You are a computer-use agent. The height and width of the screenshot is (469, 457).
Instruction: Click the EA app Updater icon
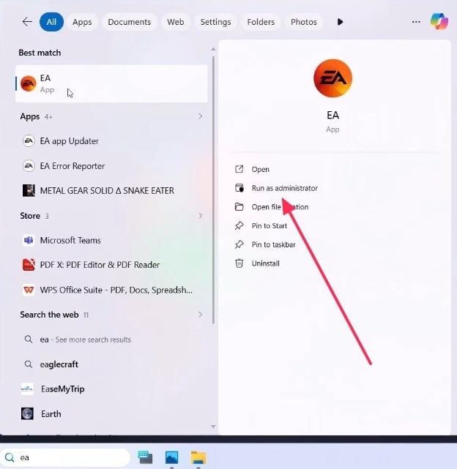click(29, 140)
